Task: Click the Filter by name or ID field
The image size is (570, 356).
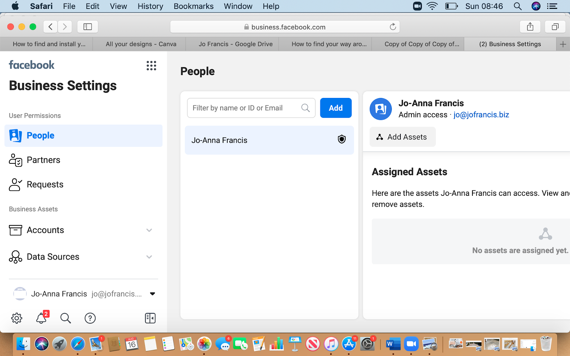Action: click(x=251, y=108)
